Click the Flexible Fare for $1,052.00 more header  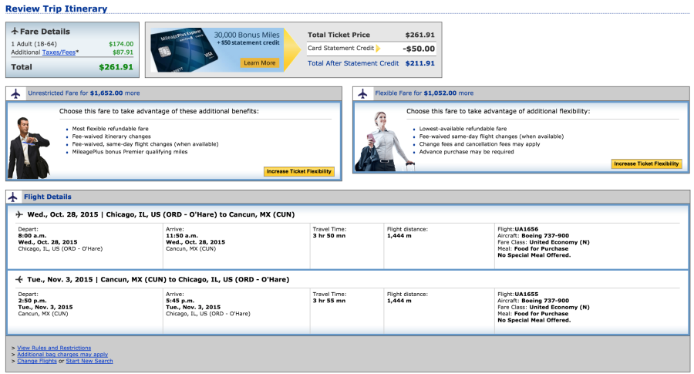tap(424, 93)
